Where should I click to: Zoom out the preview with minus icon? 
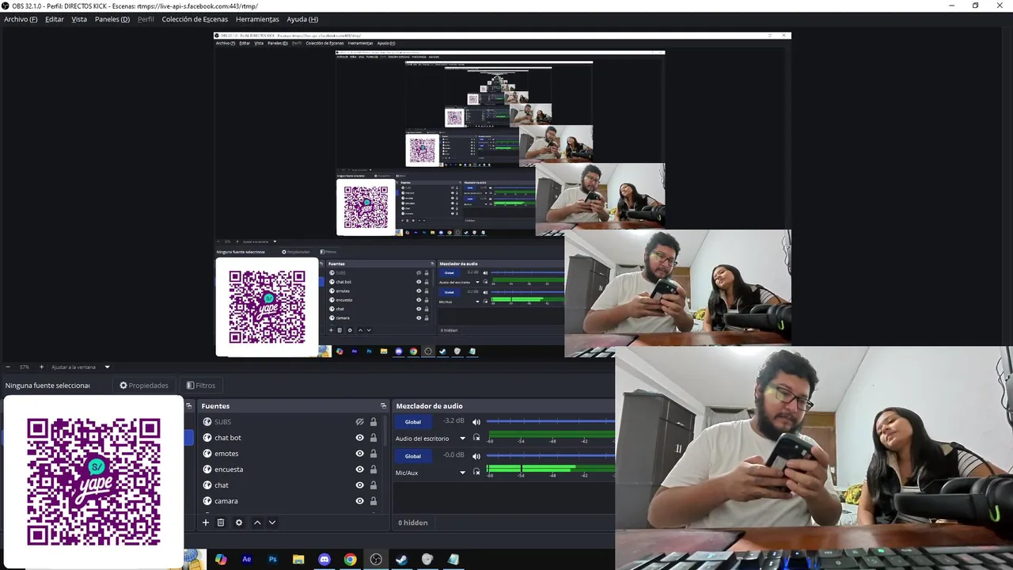8,367
